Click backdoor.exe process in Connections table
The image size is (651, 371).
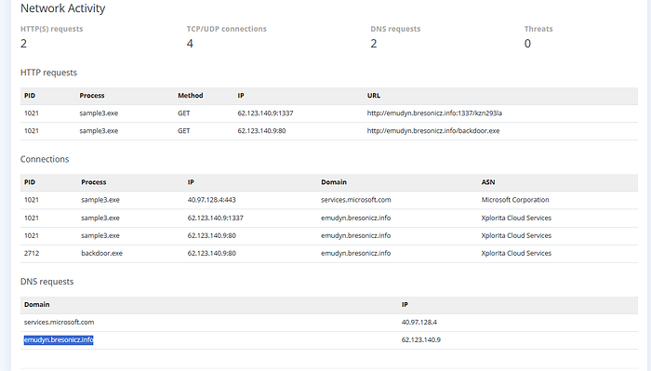(x=101, y=253)
